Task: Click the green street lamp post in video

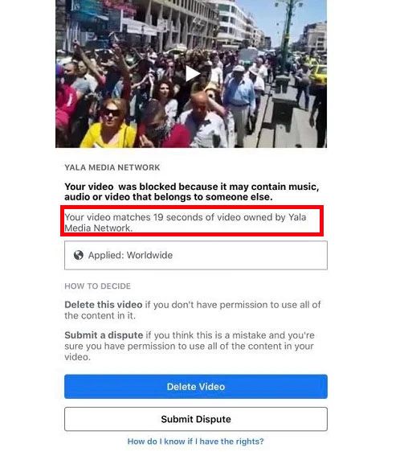Action: click(x=286, y=38)
